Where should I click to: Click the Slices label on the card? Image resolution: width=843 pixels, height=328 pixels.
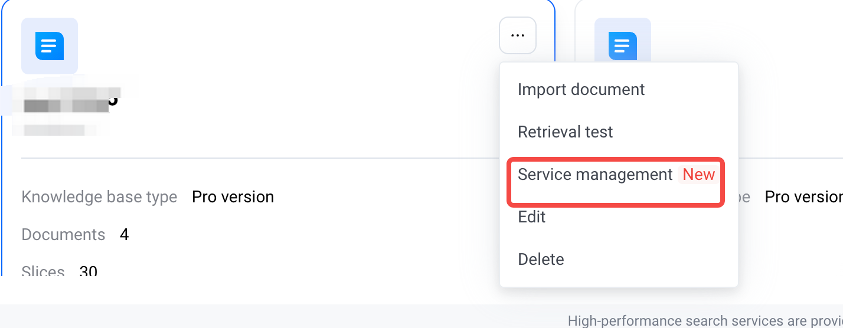pyautogui.click(x=43, y=271)
